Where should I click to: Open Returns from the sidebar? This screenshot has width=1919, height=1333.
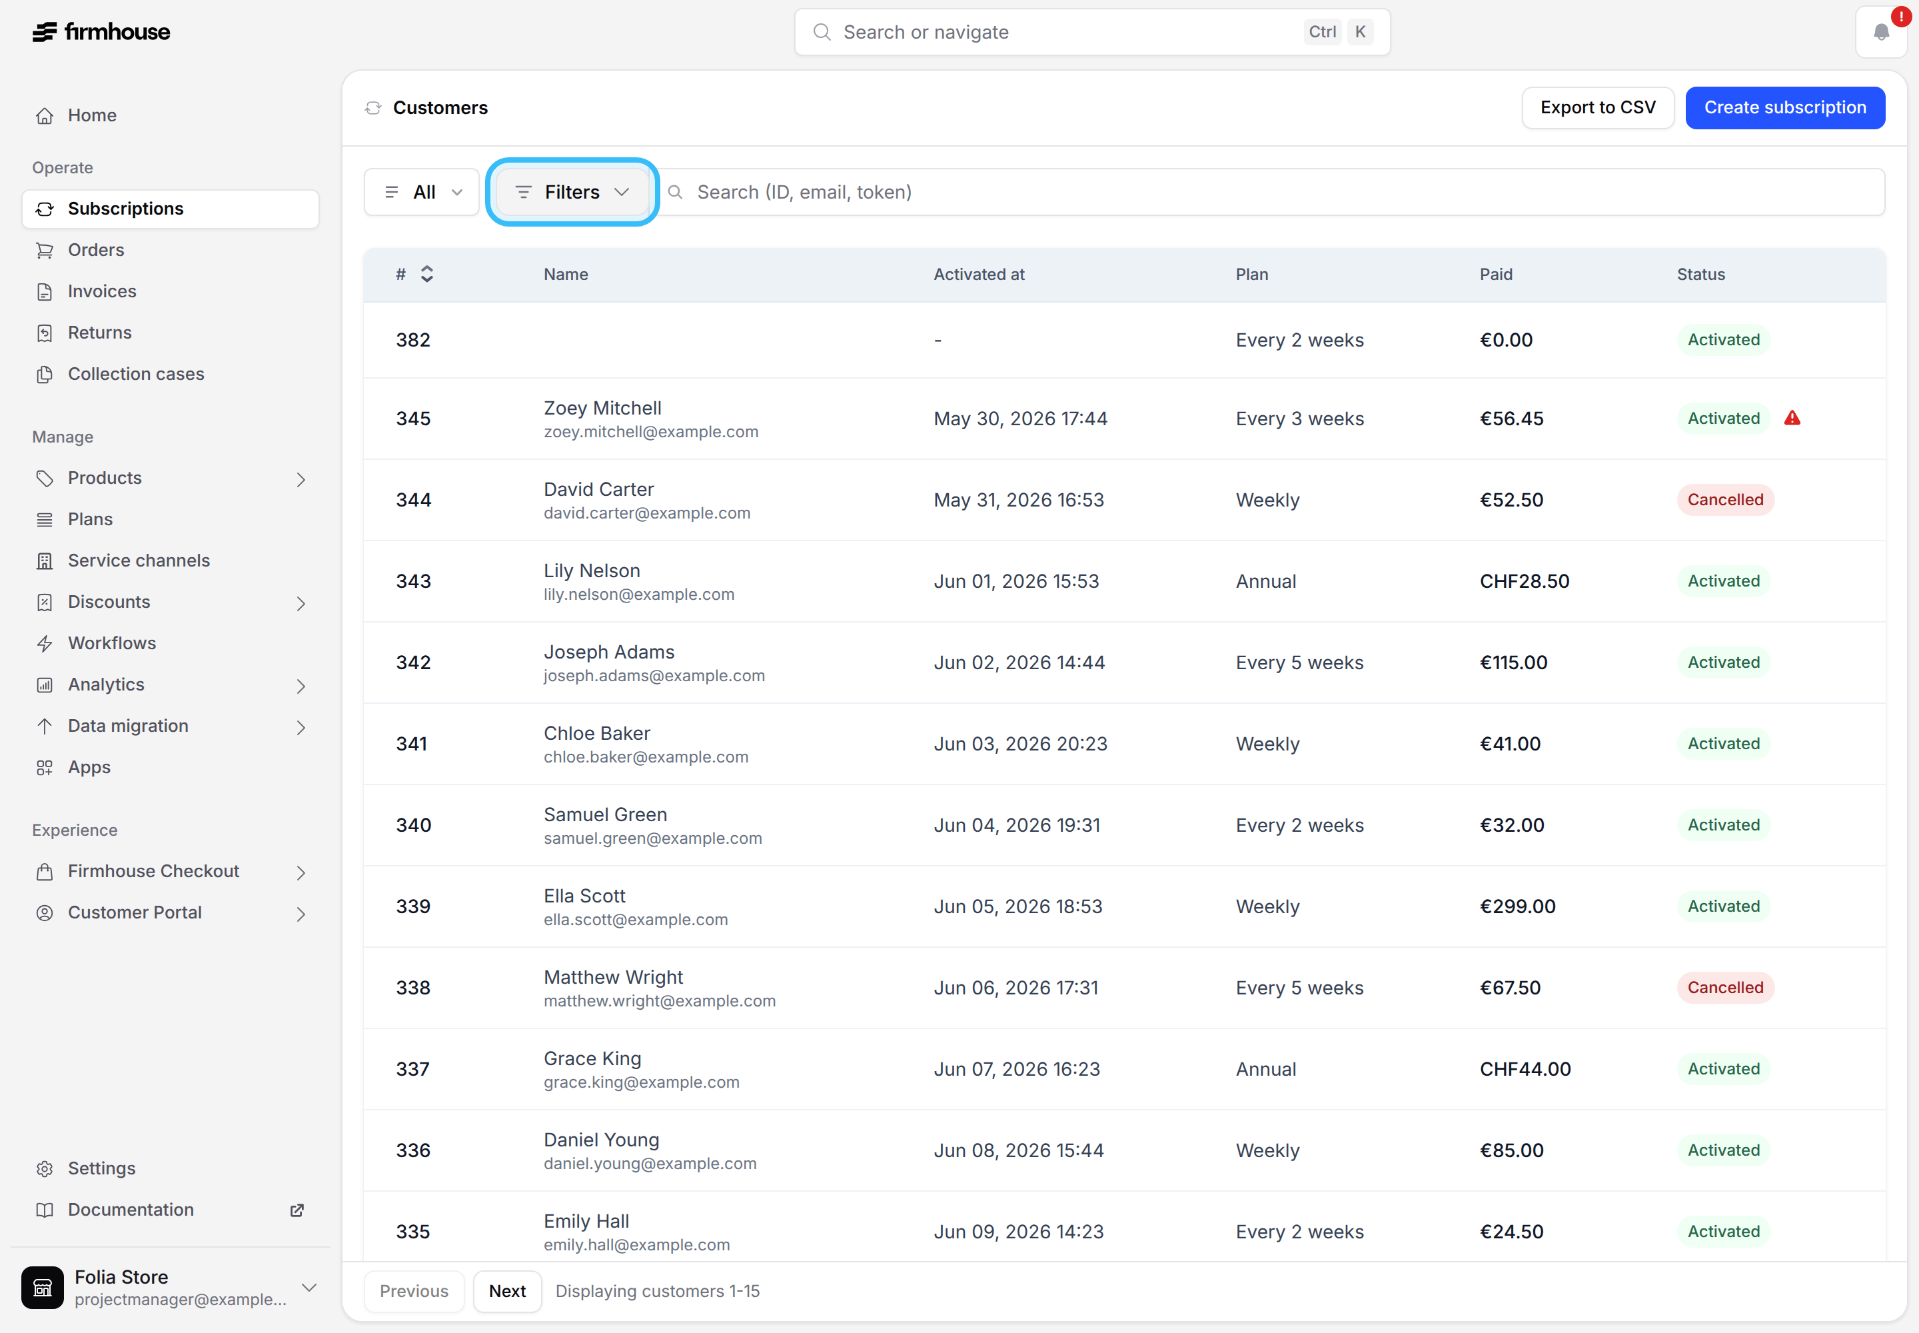(x=171, y=333)
